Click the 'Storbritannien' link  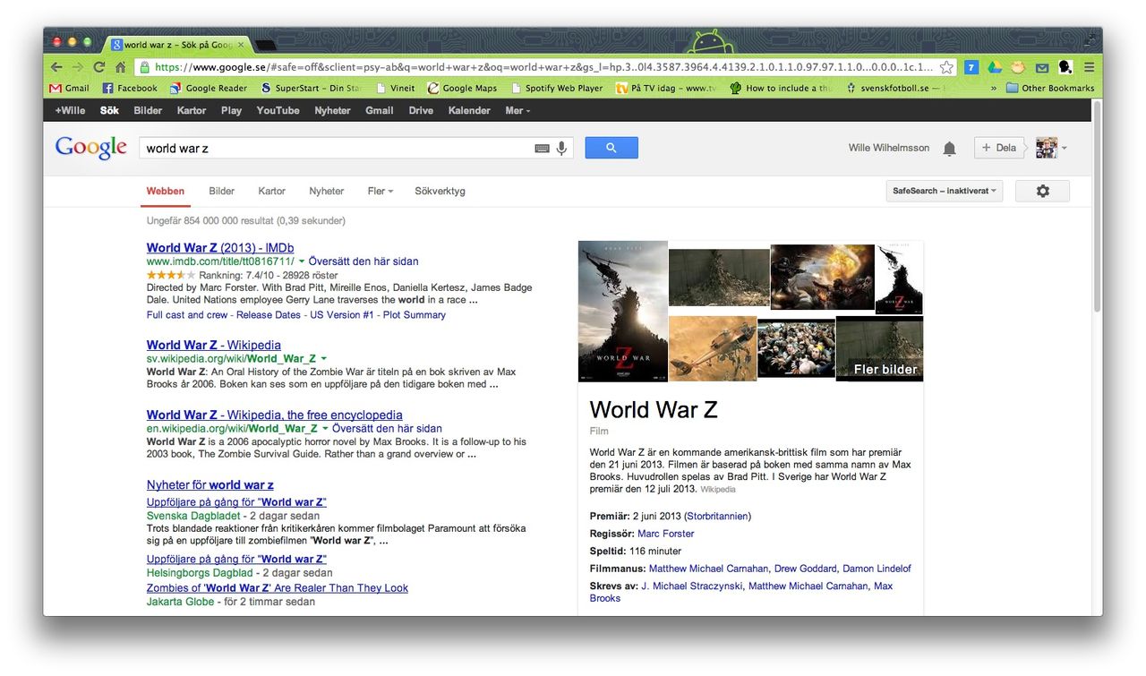[717, 517]
